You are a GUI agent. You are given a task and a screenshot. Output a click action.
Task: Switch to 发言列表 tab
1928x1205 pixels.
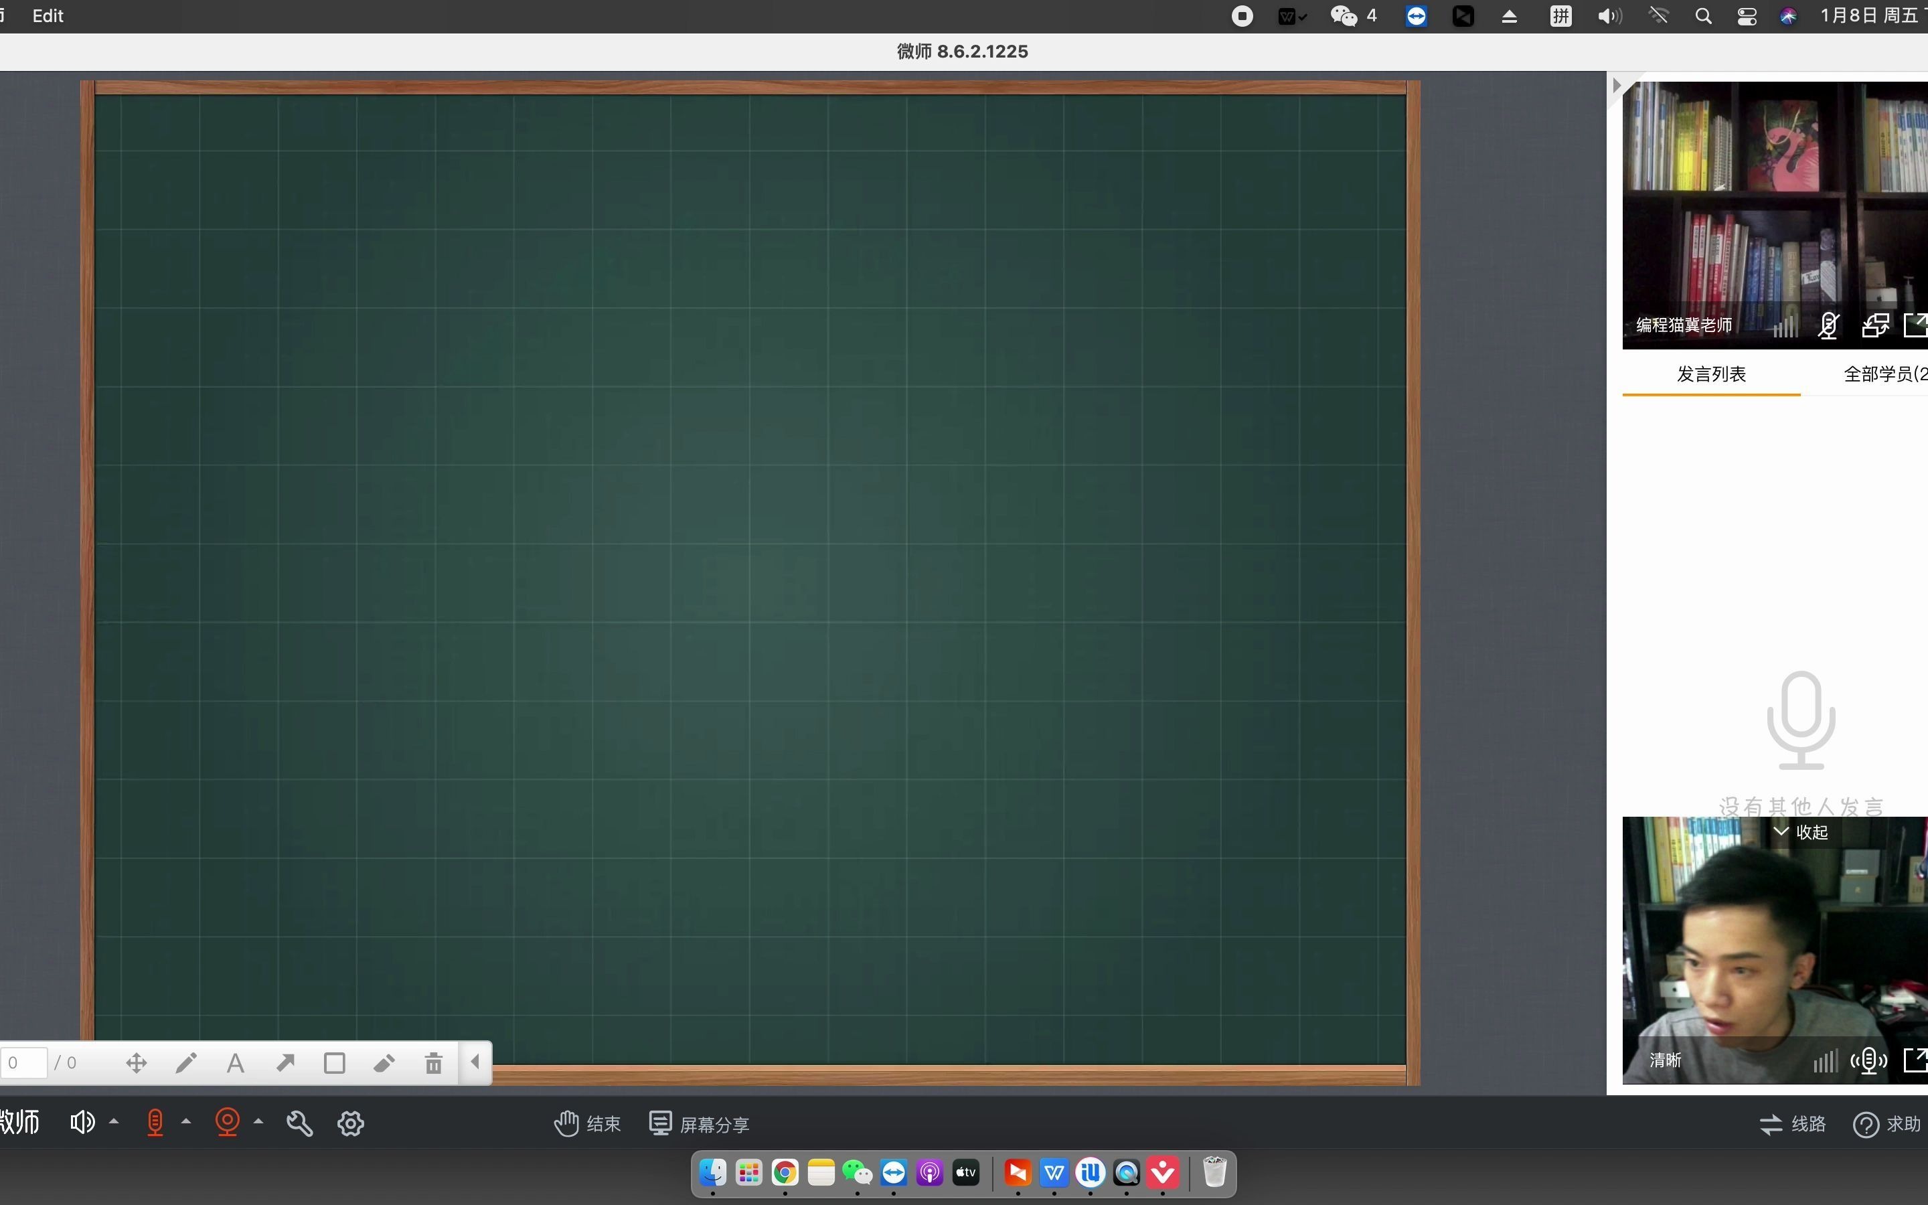click(1710, 374)
